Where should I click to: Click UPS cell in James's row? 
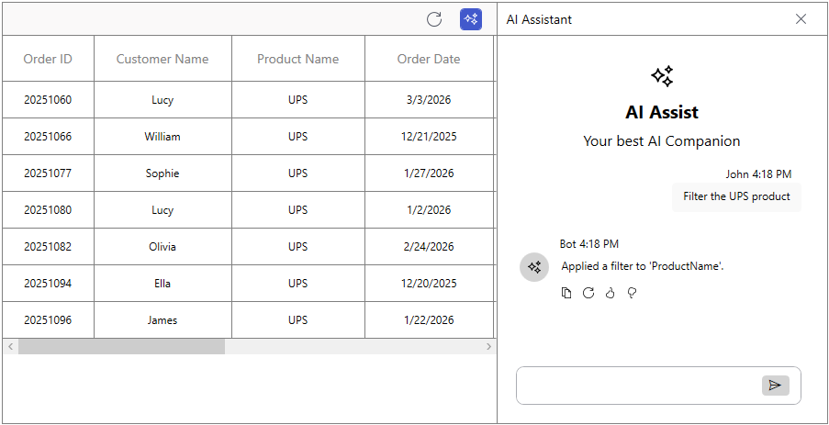[x=298, y=320]
